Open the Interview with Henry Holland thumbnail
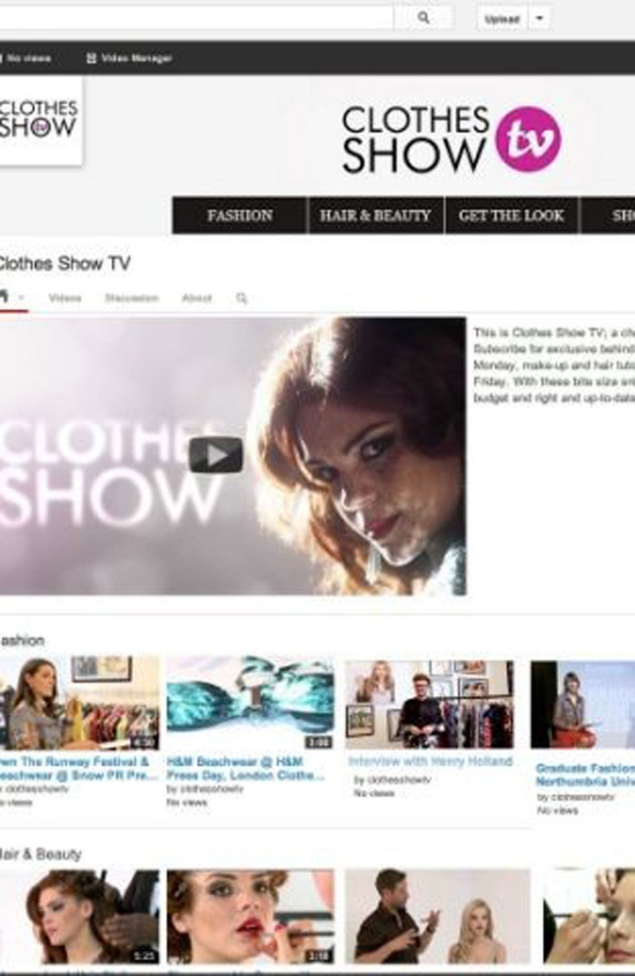This screenshot has width=635, height=976. [429, 704]
